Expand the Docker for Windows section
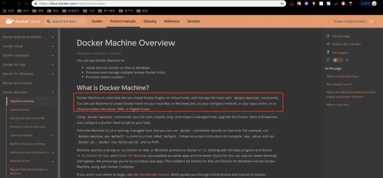This screenshot has height=178, width=383. pos(53,74)
